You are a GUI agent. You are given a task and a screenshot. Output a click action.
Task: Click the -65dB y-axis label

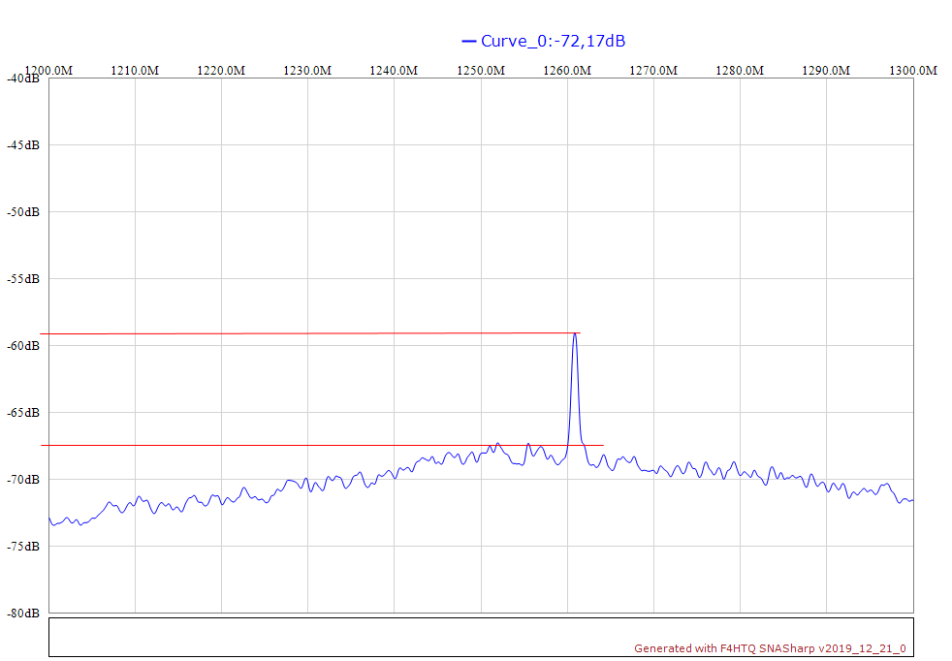[23, 413]
